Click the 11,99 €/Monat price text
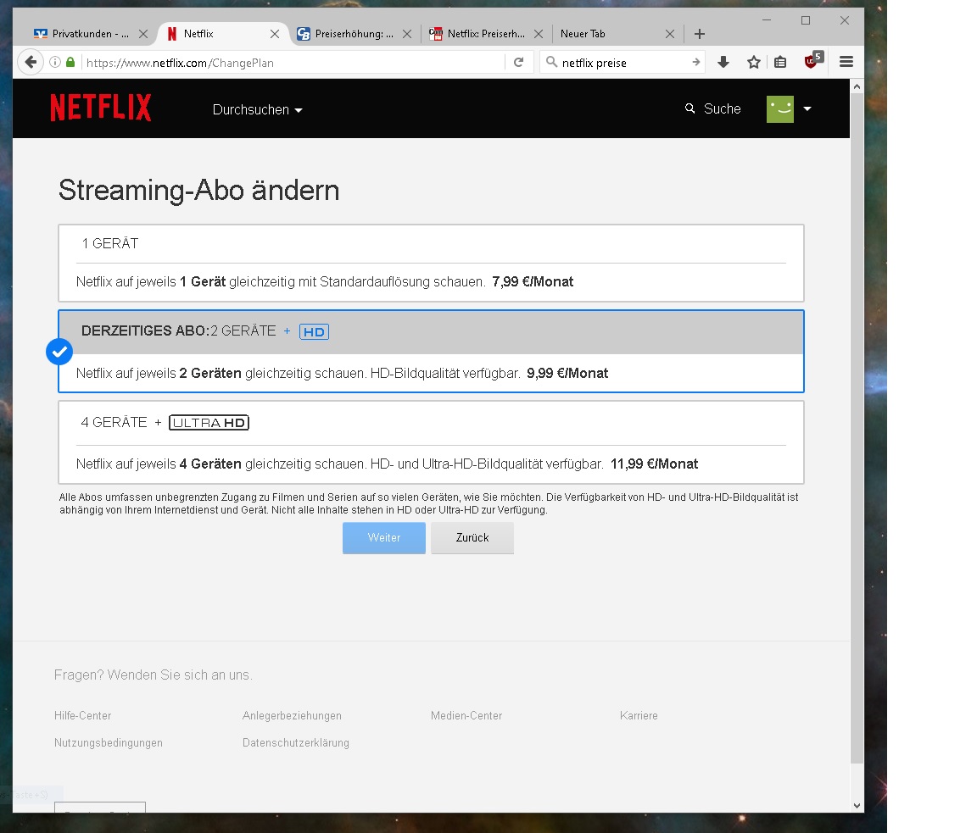The image size is (977, 833). point(654,464)
